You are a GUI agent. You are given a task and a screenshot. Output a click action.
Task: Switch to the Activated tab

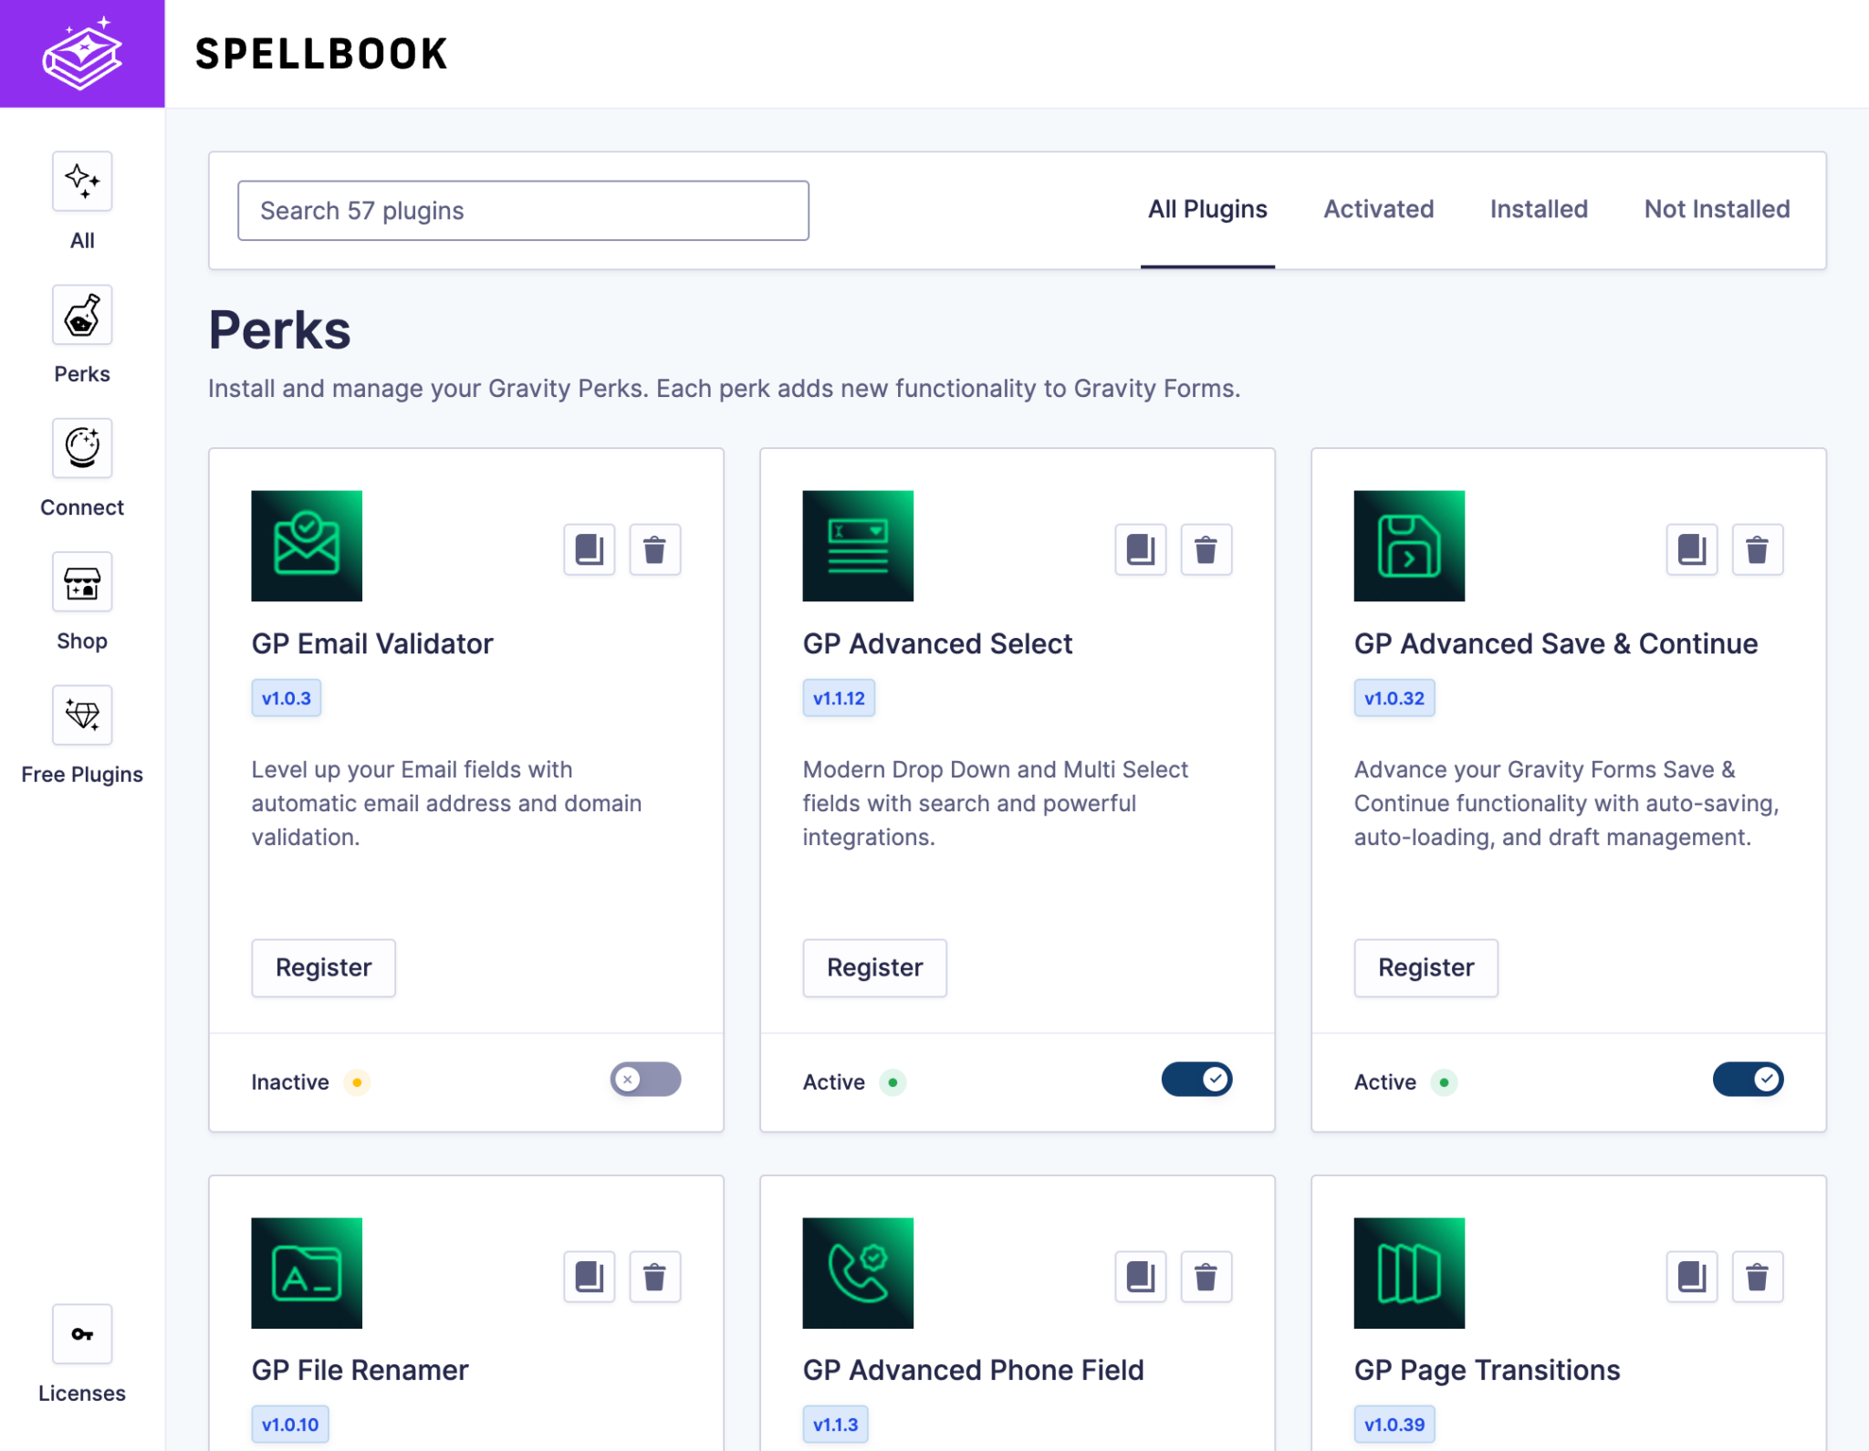[x=1377, y=209]
